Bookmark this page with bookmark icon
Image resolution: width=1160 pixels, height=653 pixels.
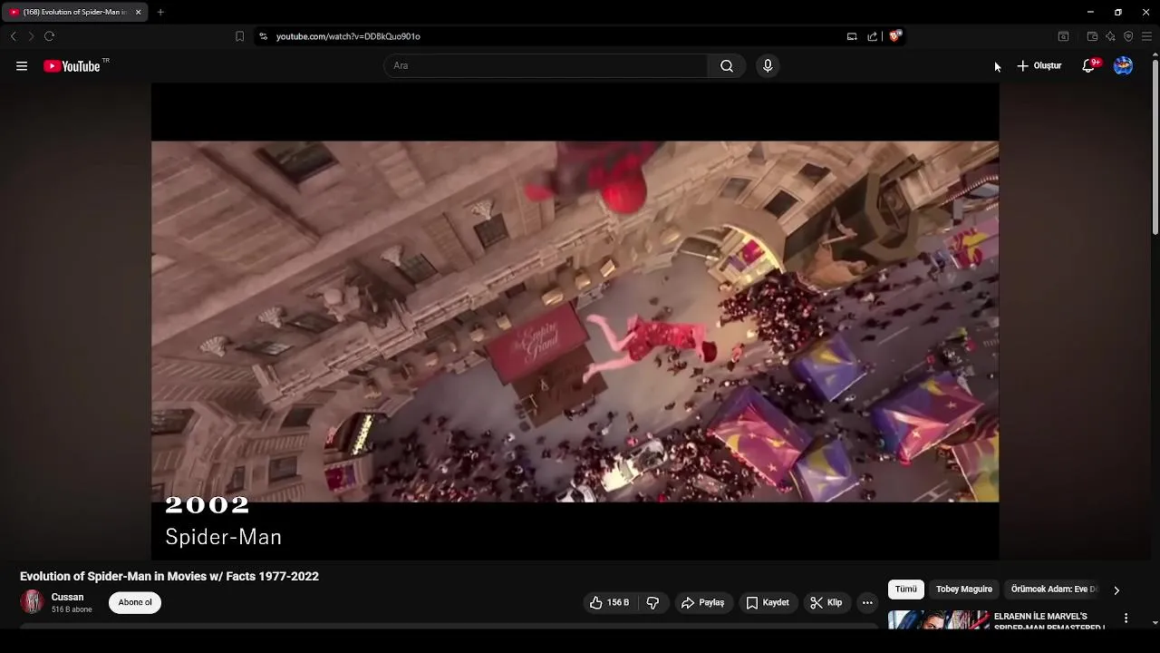tap(239, 36)
